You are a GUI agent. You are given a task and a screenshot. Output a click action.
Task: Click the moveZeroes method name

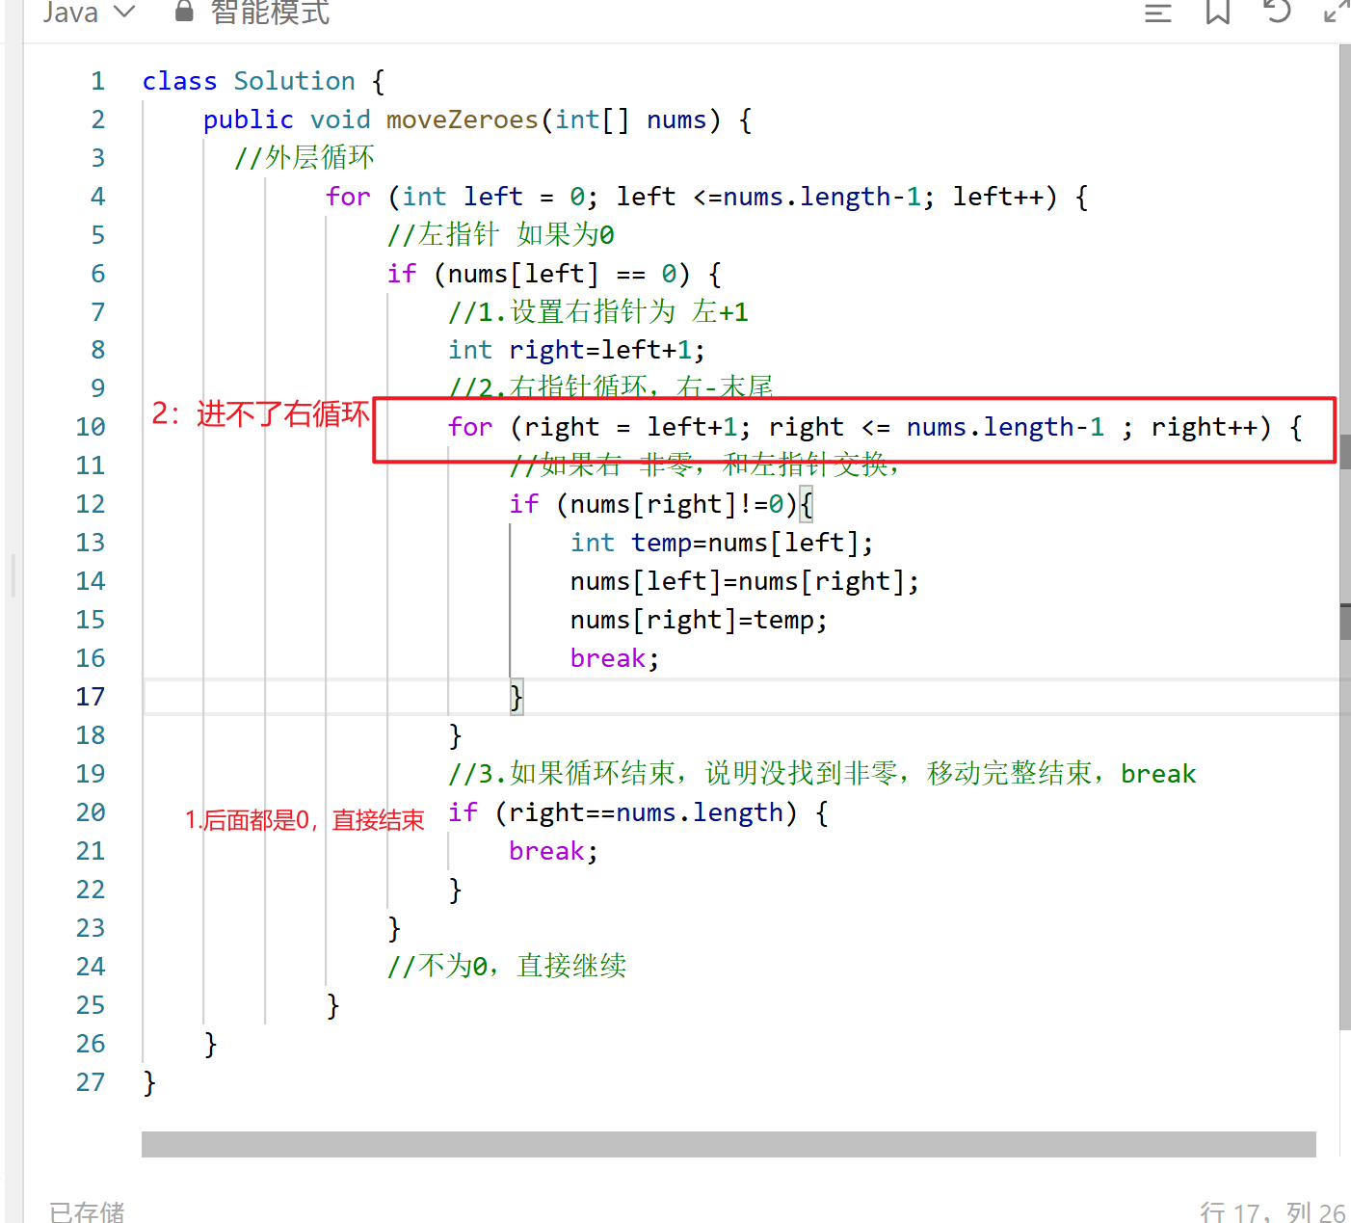(x=462, y=119)
